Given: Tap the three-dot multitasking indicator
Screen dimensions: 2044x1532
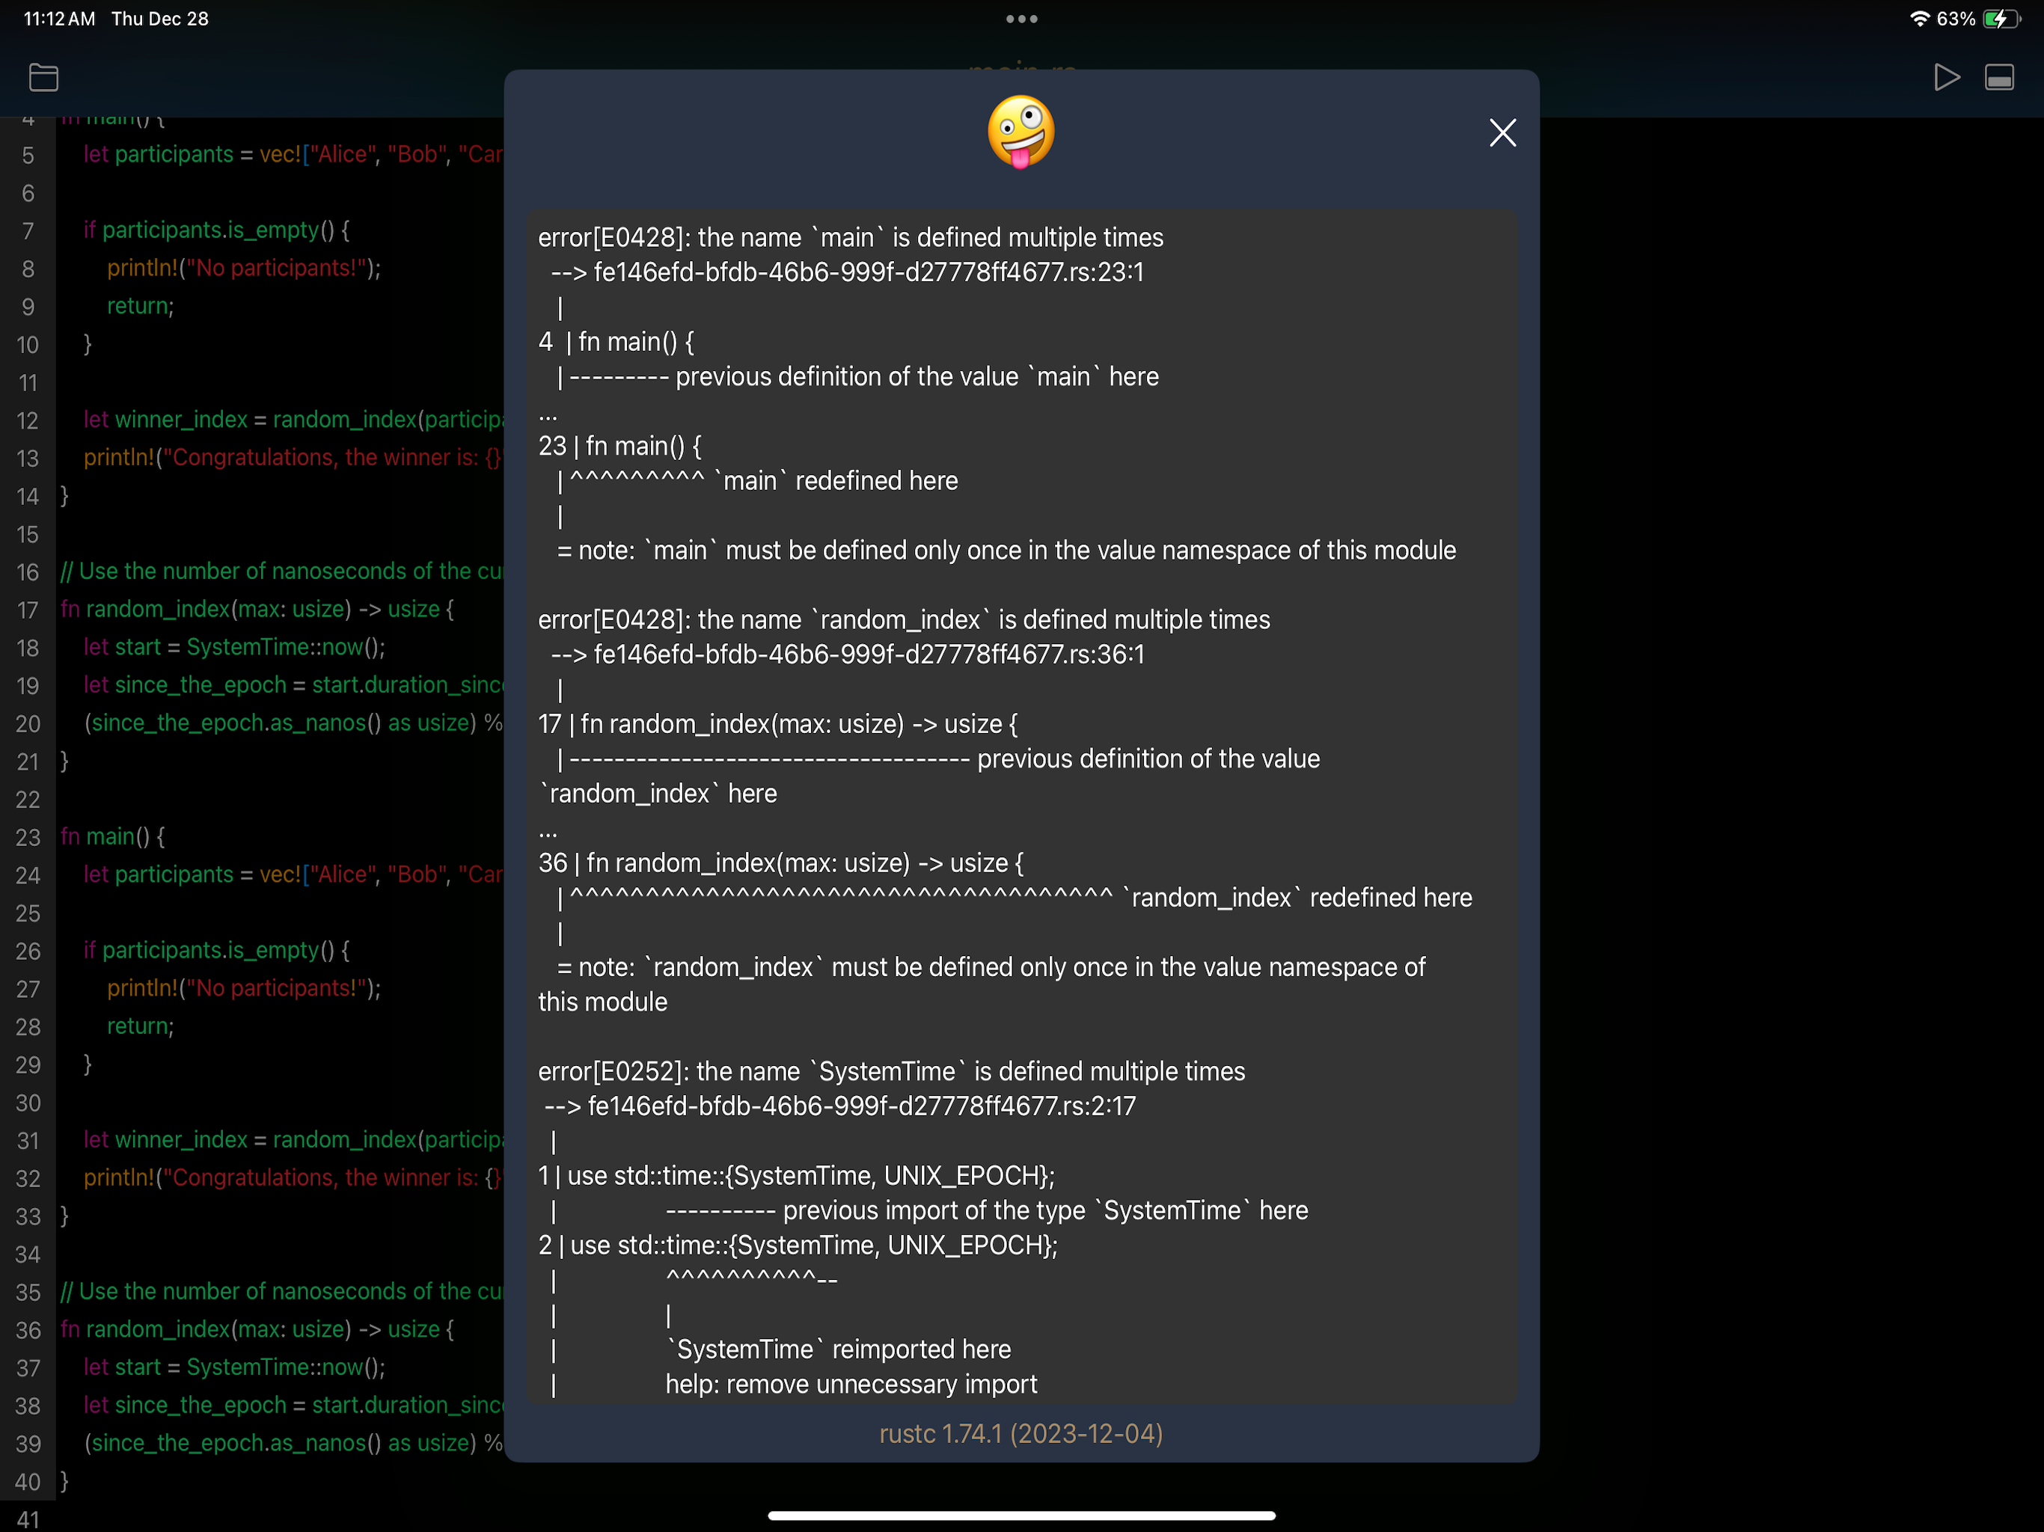Looking at the screenshot, I should [1021, 19].
